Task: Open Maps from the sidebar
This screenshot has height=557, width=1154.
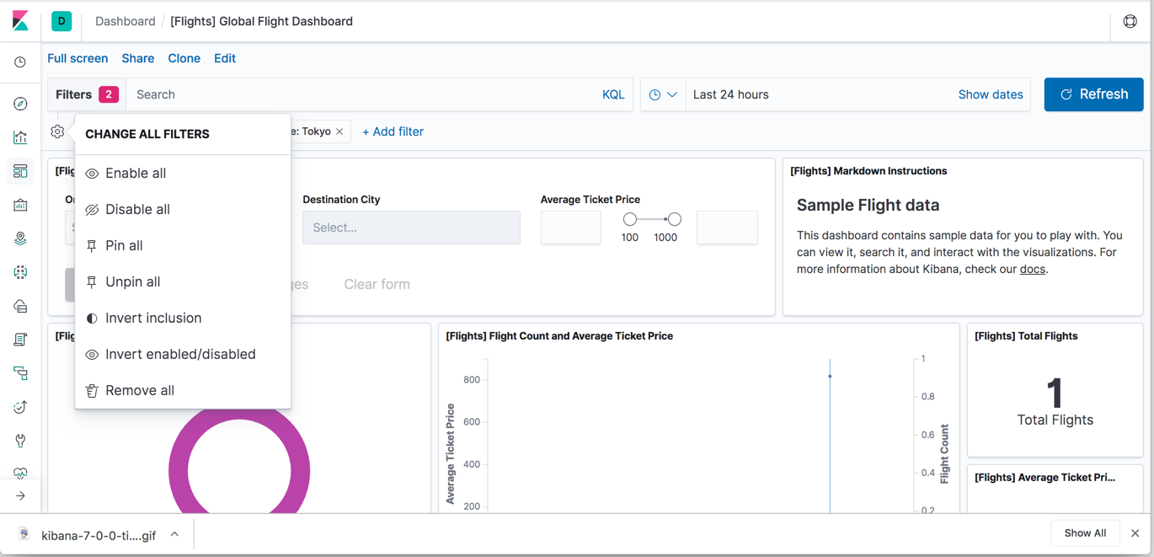Action: coord(20,238)
